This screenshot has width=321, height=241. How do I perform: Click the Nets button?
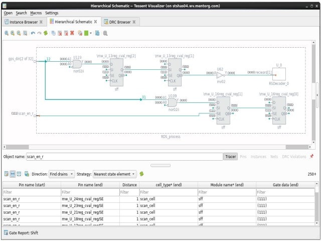[274, 157]
